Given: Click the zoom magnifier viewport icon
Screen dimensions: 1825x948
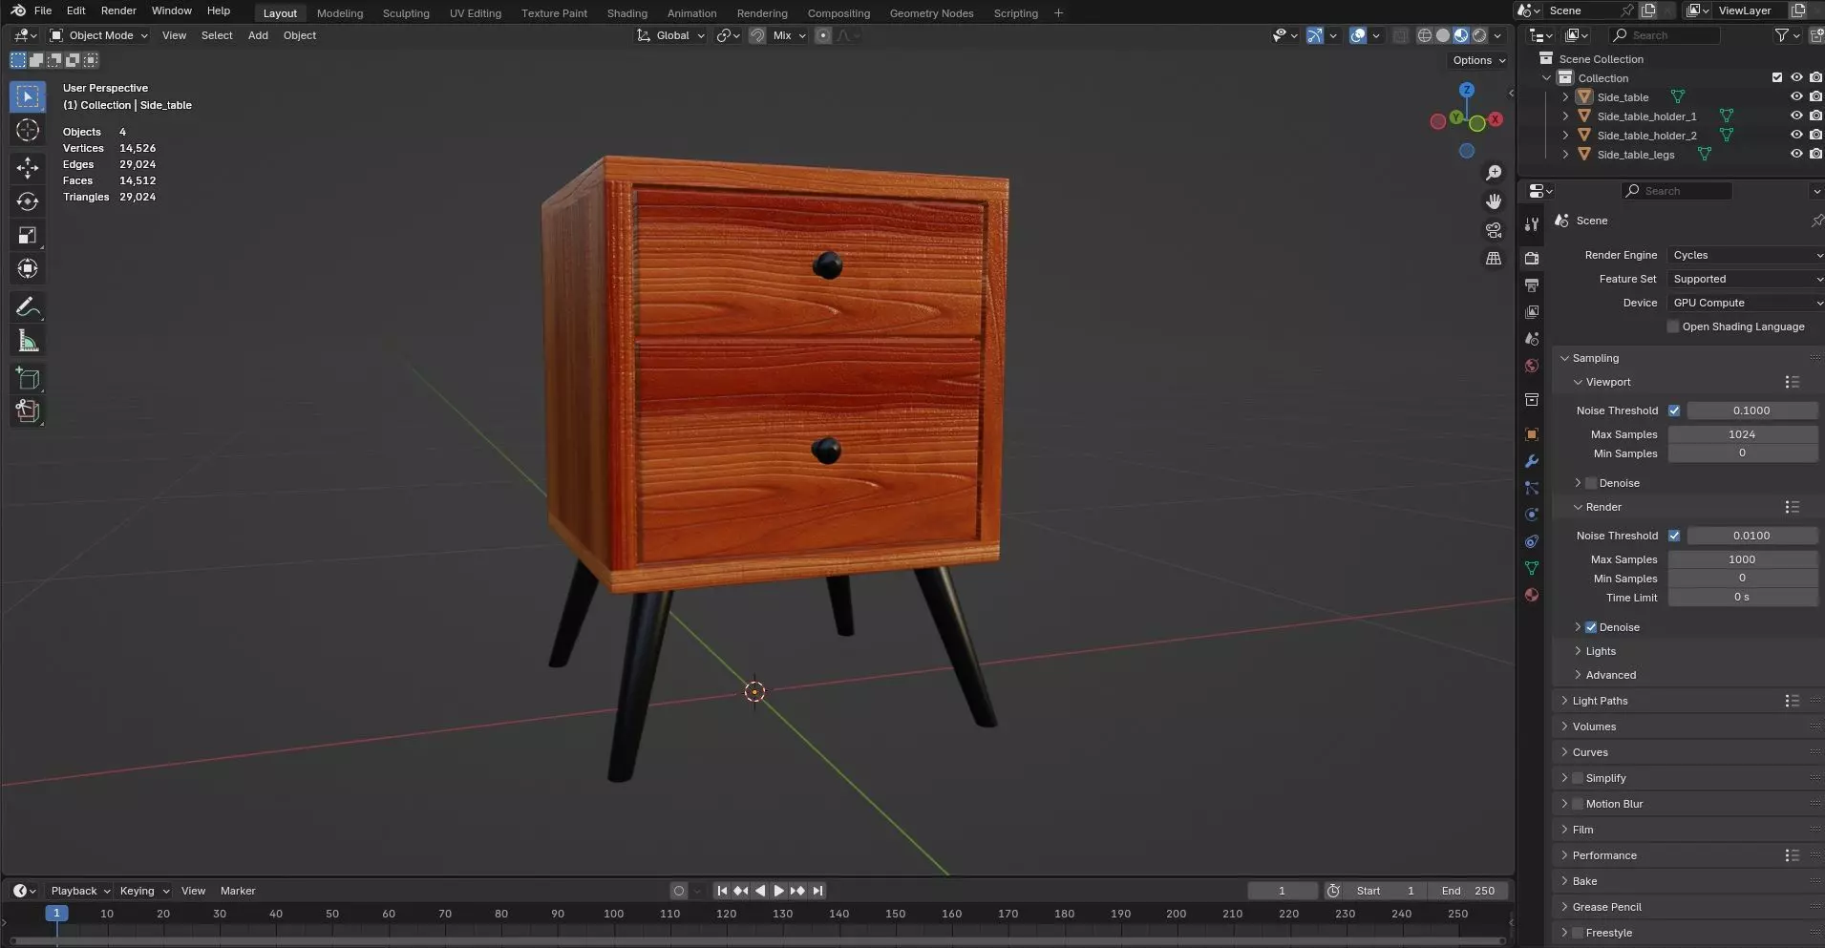Looking at the screenshot, I should click(1494, 173).
